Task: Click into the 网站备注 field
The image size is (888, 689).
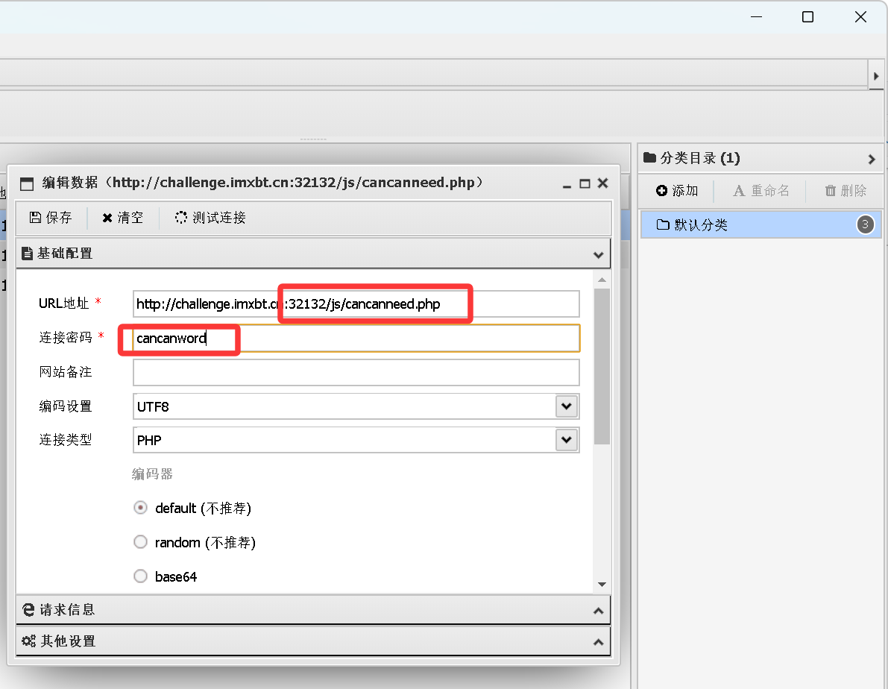Action: point(356,372)
